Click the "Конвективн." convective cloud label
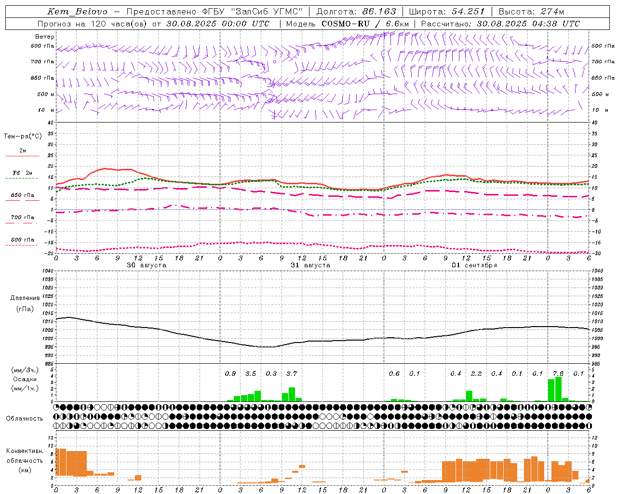617x494 pixels. pos(25,451)
